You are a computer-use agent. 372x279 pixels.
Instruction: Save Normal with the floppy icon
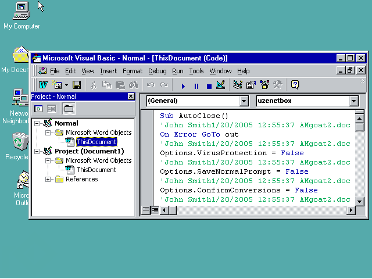click(x=77, y=85)
